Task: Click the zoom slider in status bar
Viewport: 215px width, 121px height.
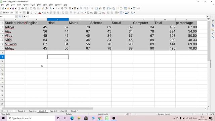Action: point(201,114)
